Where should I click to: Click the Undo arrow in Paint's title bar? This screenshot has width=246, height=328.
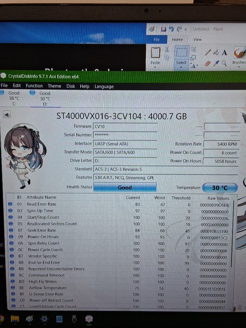[171, 29]
